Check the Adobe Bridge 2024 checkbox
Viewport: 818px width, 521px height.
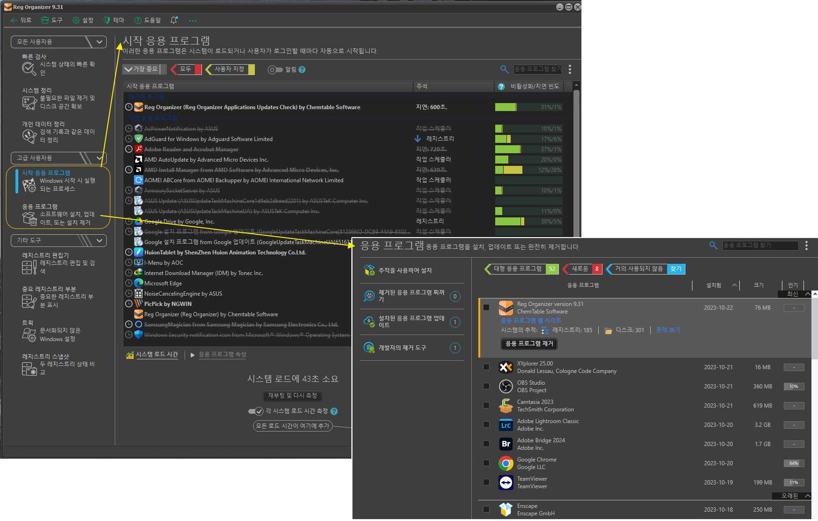tap(486, 444)
